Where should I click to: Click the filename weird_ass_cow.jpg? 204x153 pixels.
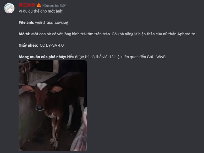[x=52, y=22]
